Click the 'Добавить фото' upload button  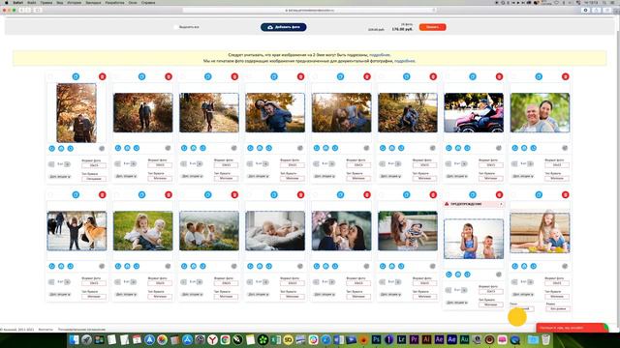pyautogui.click(x=284, y=27)
